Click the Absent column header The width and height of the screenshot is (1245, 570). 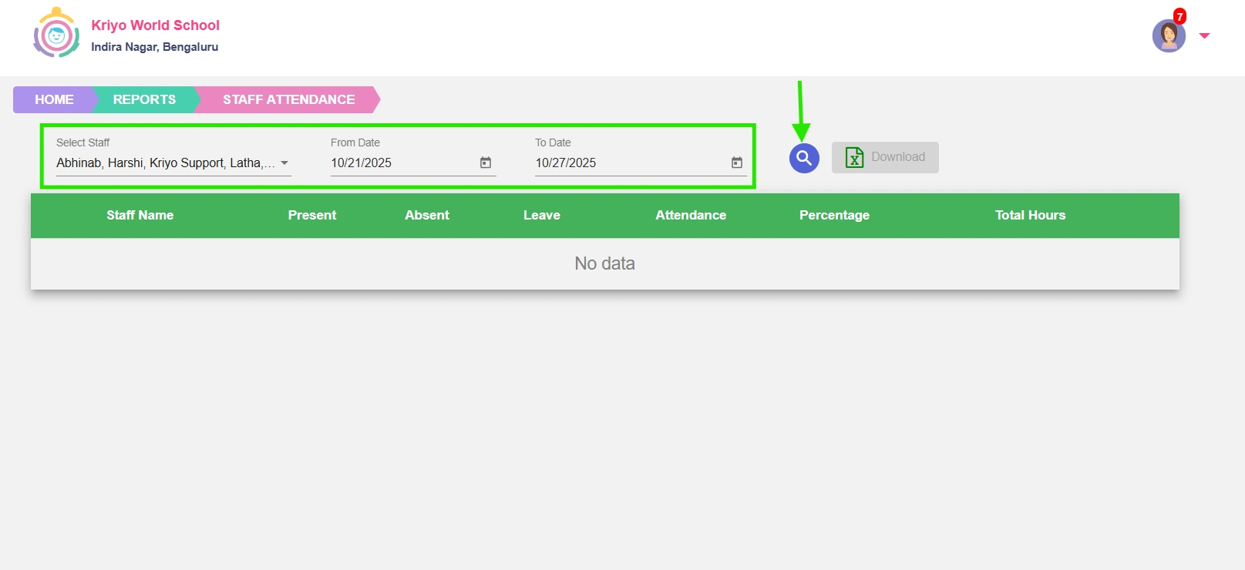[x=427, y=216]
